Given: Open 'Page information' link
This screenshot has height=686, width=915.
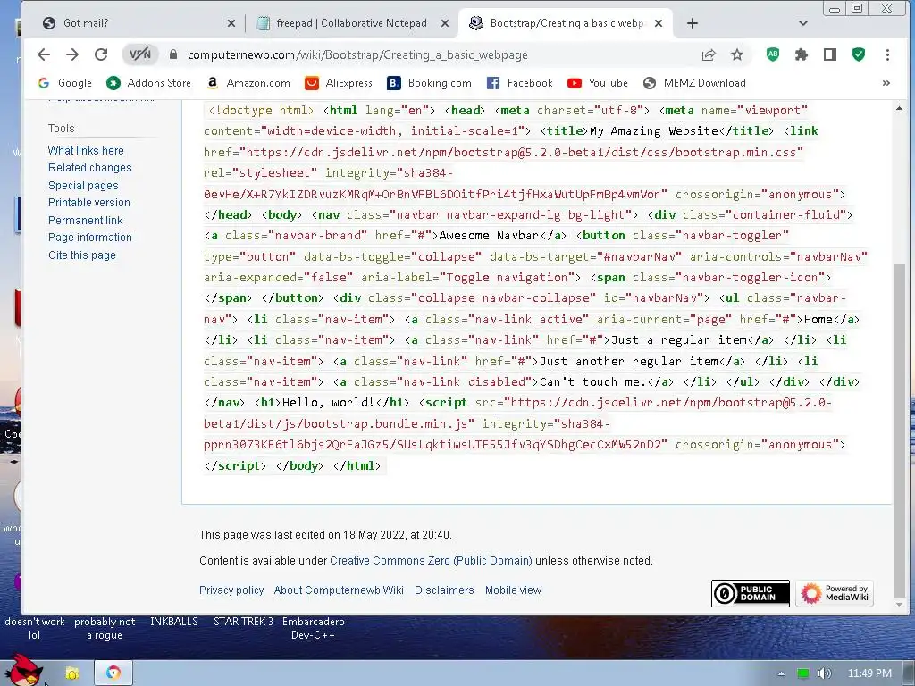Looking at the screenshot, I should tap(90, 238).
